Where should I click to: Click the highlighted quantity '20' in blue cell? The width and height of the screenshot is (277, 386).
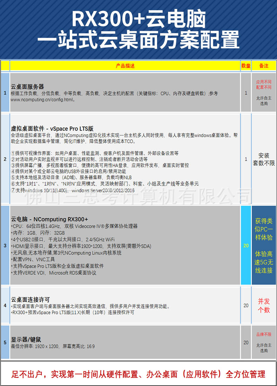[246, 246]
